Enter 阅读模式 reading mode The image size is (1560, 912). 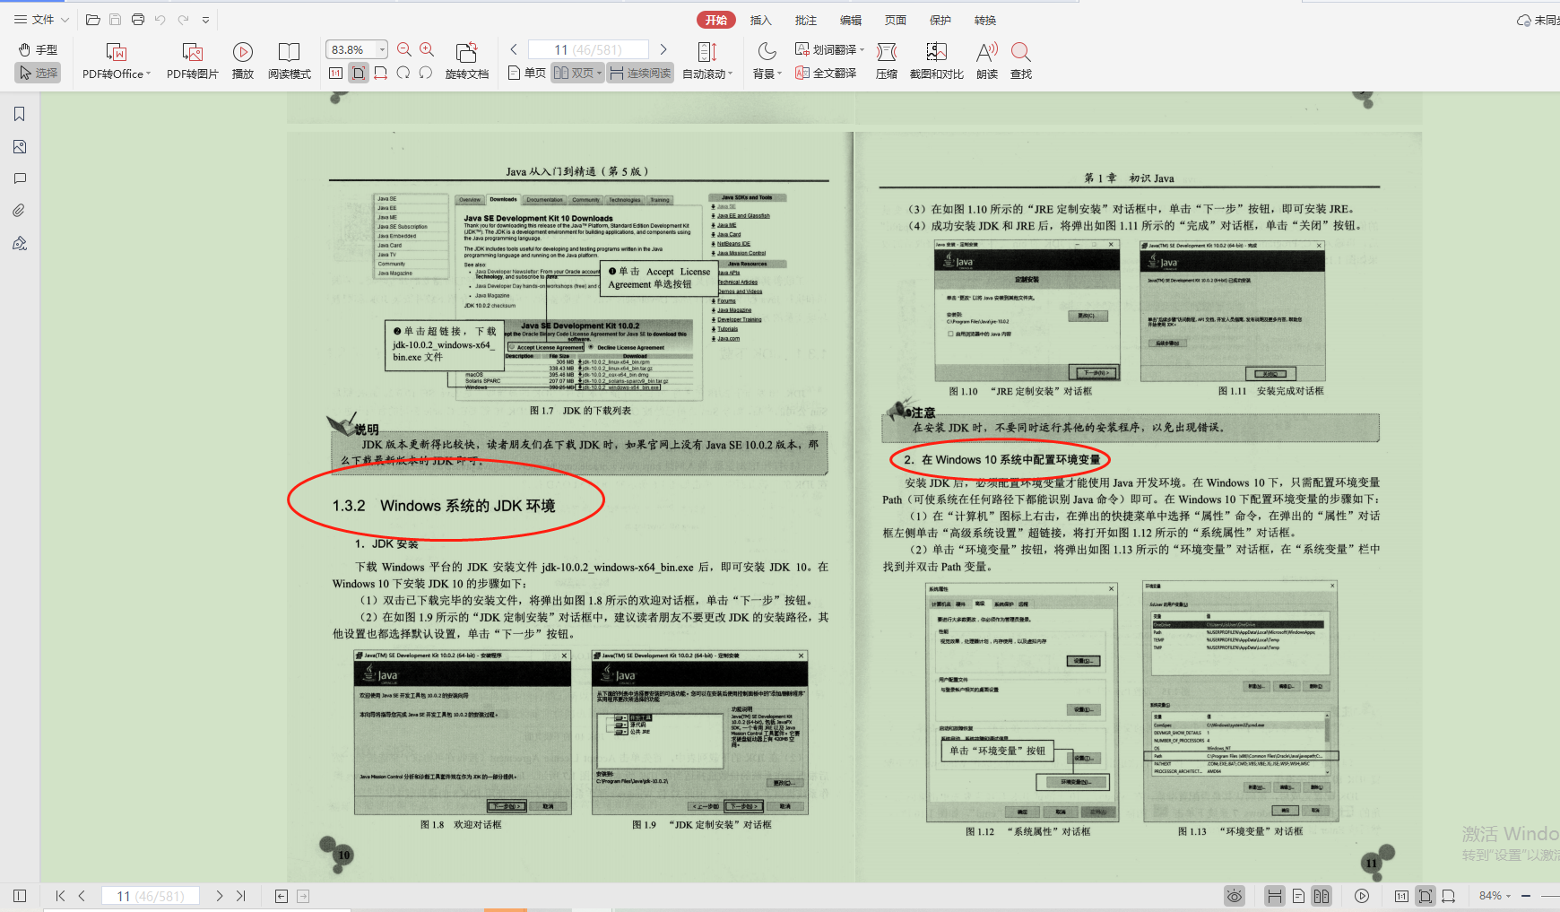[x=290, y=61]
